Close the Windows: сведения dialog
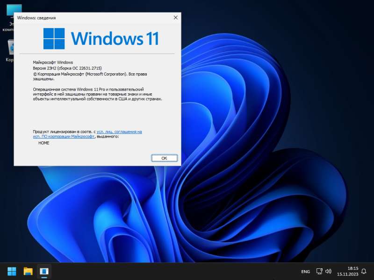 click(x=176, y=18)
